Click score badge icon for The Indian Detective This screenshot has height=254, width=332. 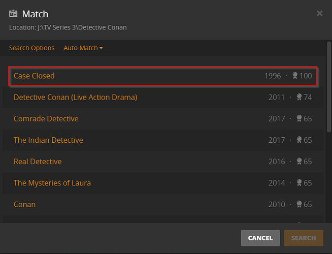tap(299, 140)
